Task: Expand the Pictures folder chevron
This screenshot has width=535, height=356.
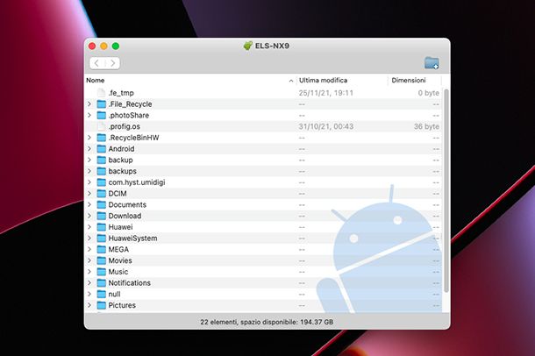Action: tap(89, 305)
